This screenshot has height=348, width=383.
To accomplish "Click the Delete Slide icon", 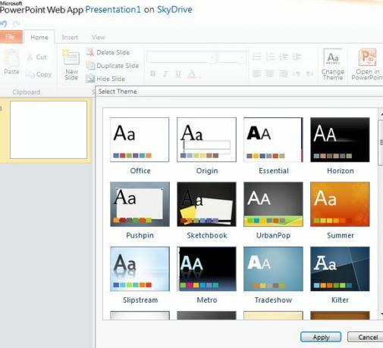I will point(90,52).
